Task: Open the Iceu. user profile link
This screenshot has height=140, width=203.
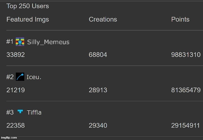Action: (x=34, y=77)
